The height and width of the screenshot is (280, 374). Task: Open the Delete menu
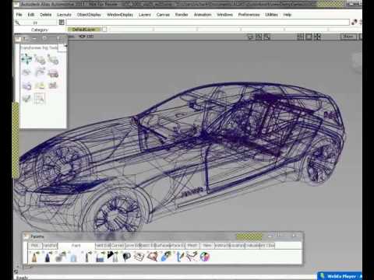pyautogui.click(x=46, y=15)
